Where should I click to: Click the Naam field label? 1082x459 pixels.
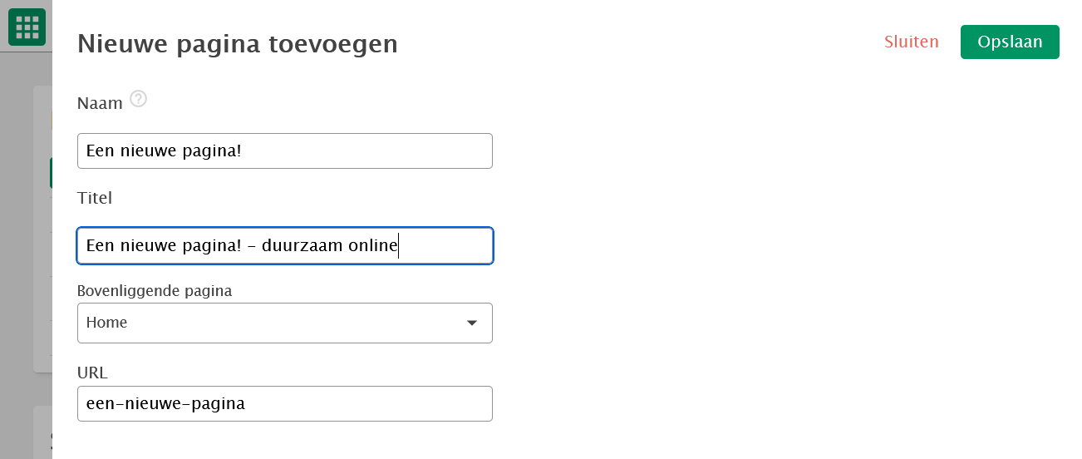[x=100, y=103]
